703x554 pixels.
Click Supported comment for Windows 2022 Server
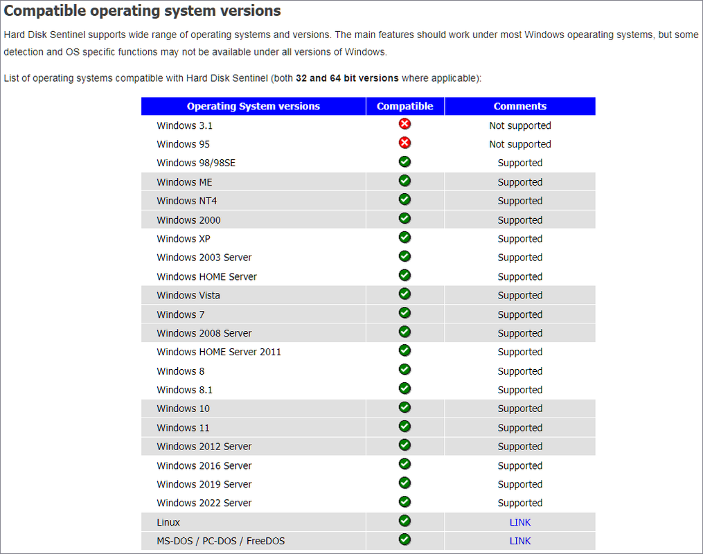click(x=520, y=503)
